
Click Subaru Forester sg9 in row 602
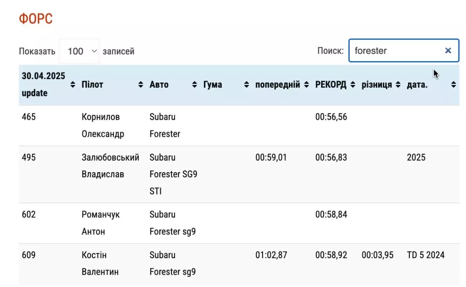173,223
